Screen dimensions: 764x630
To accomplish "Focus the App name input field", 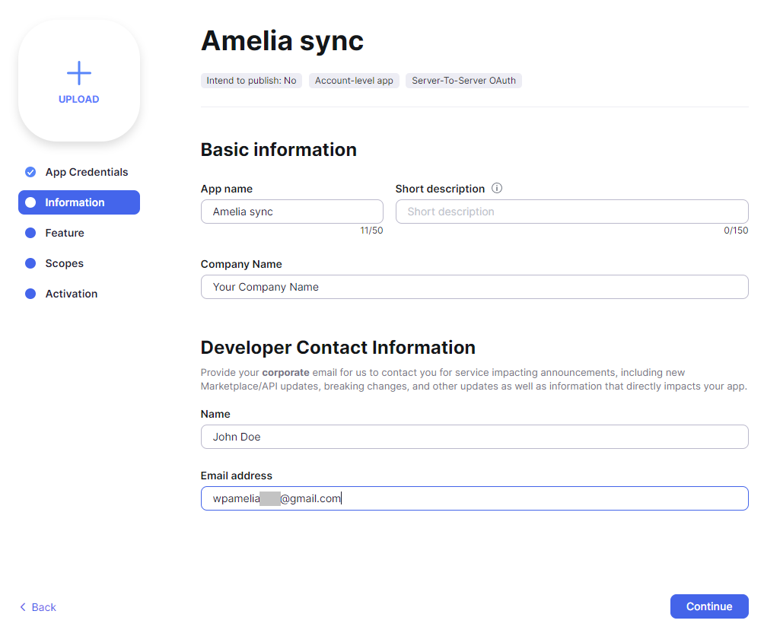I will (291, 212).
